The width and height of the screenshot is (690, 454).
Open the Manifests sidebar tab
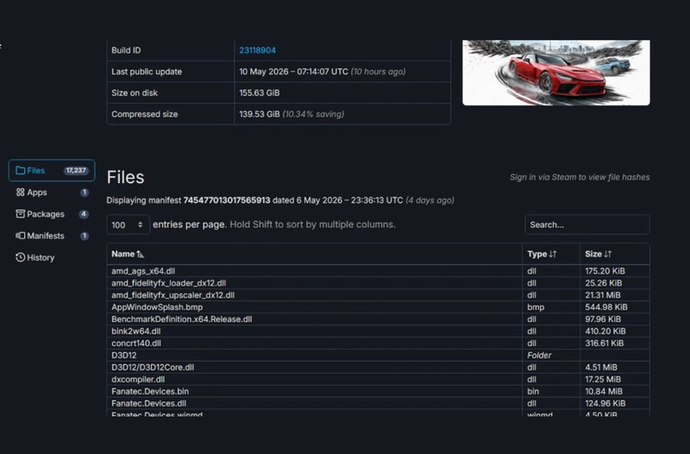(x=52, y=236)
